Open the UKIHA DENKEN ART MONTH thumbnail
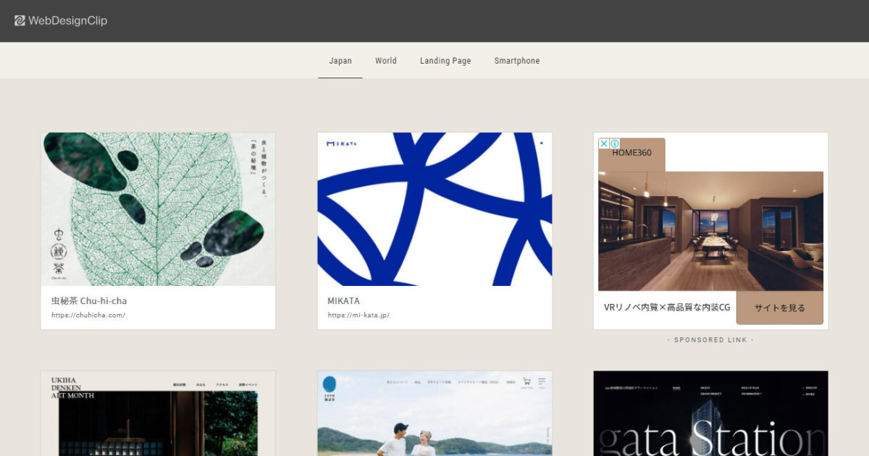This screenshot has width=869, height=456. 158,413
